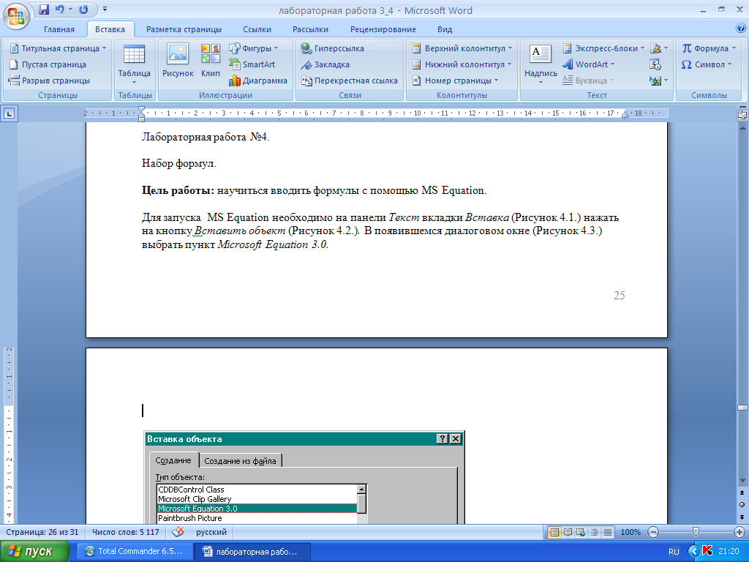Switch to Outline view

(x=594, y=532)
